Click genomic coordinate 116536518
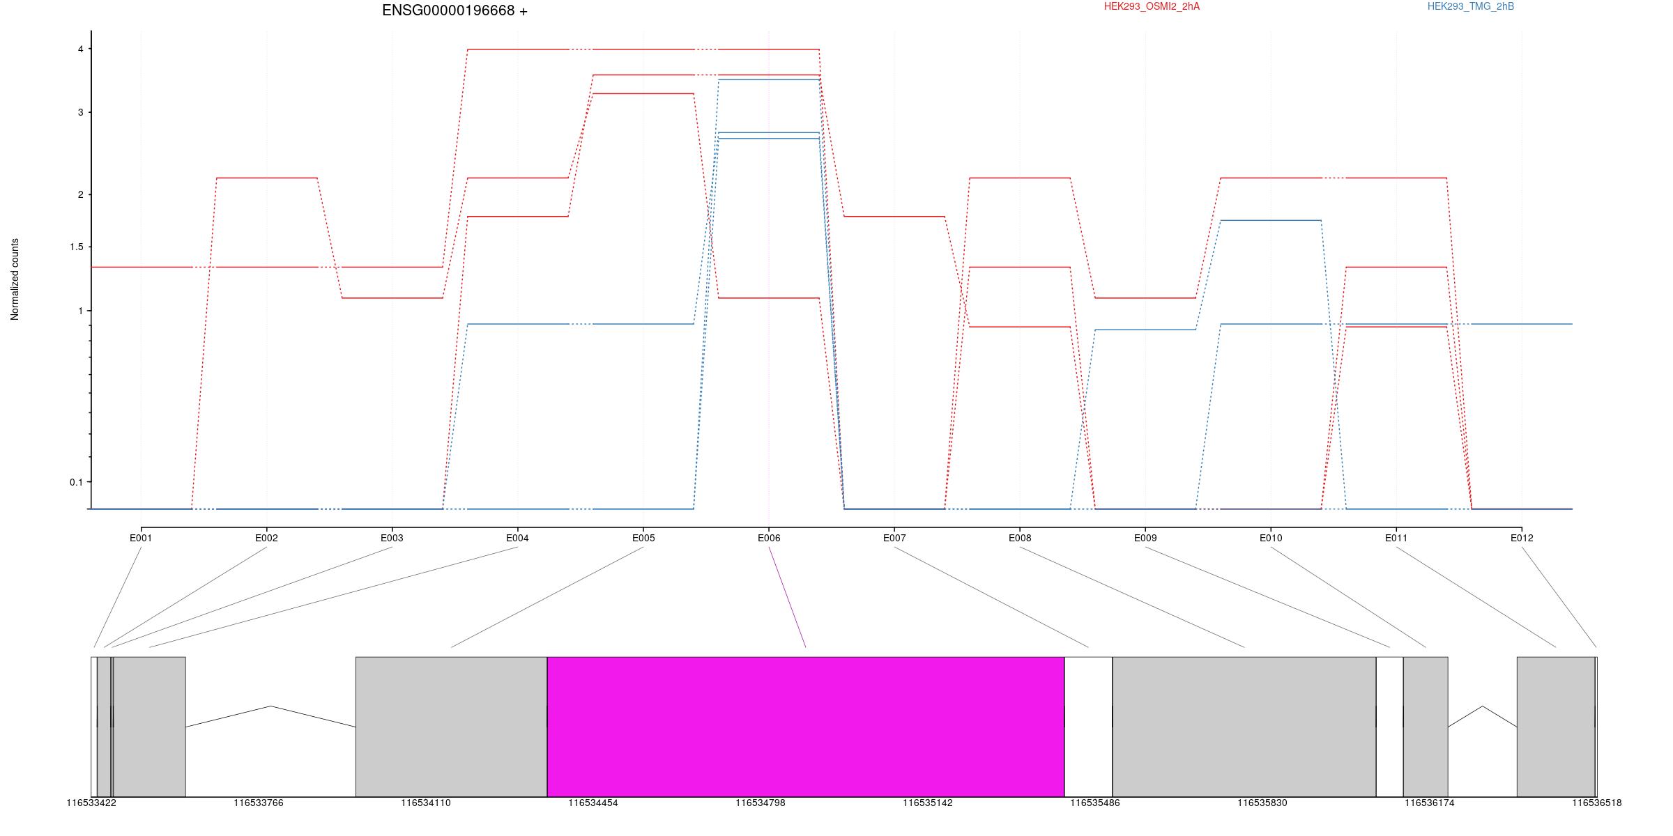Screen dimensions: 1673x836 coord(1597,803)
